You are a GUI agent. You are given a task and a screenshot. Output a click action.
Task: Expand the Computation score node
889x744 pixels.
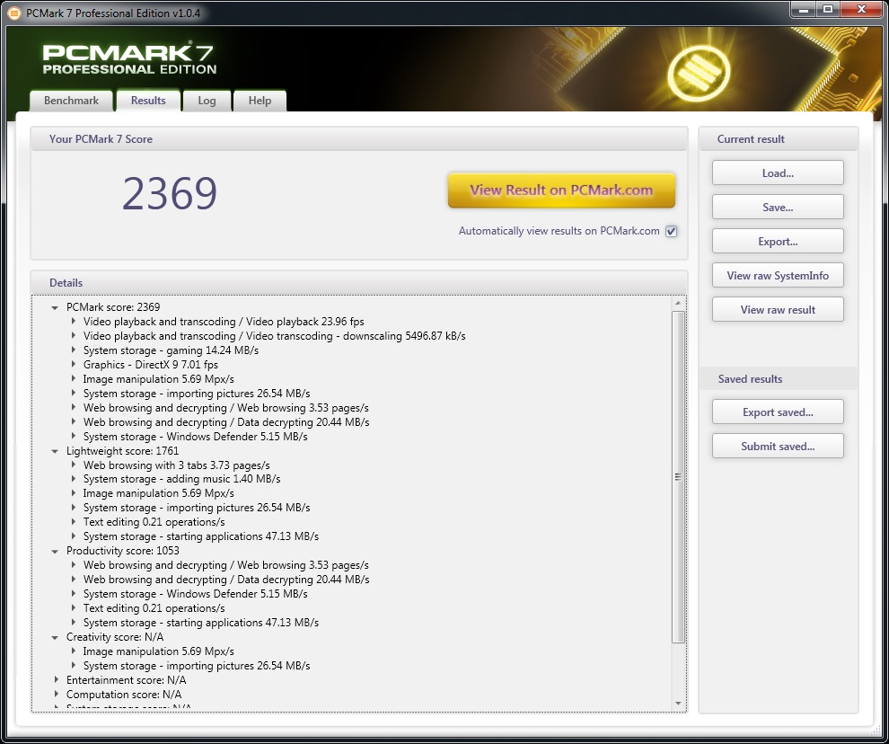coord(56,694)
